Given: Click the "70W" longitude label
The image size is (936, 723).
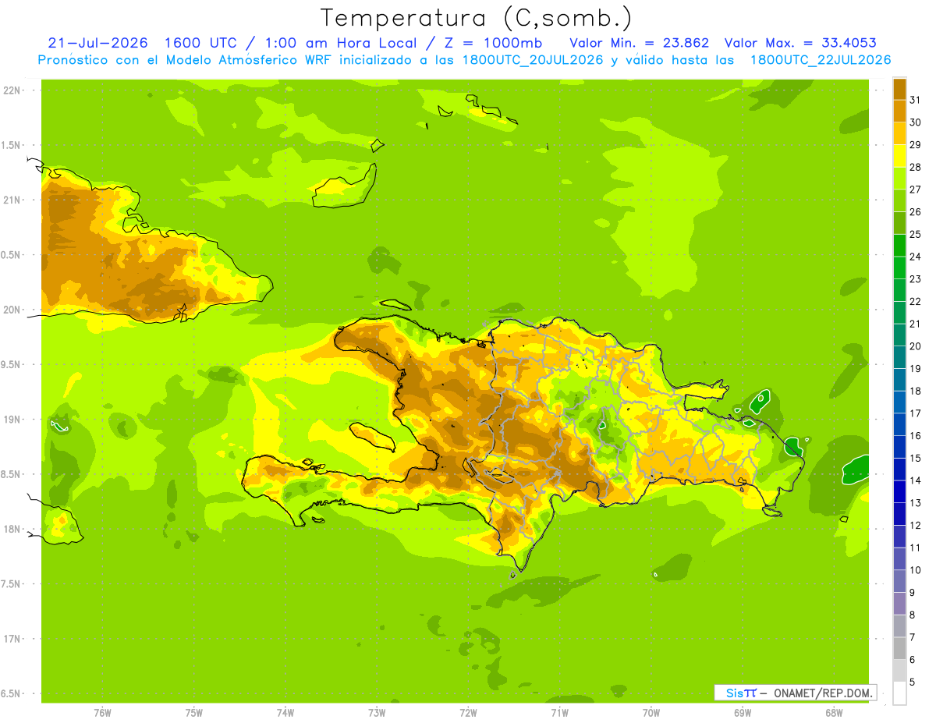Looking at the screenshot, I should pyautogui.click(x=651, y=712).
